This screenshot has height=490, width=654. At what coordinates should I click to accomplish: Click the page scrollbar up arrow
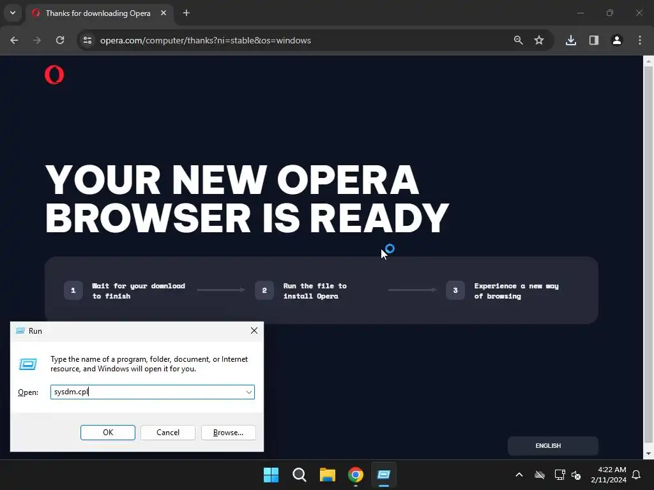[x=648, y=61]
